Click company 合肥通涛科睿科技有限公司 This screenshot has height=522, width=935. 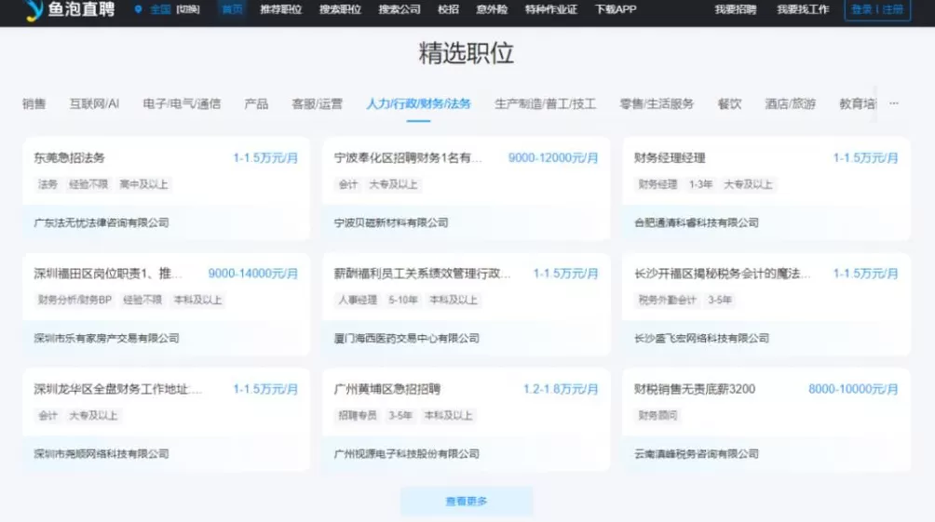pos(697,223)
